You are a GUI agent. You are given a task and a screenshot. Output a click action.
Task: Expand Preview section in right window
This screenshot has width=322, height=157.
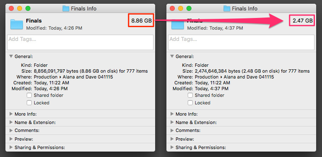click(172, 139)
